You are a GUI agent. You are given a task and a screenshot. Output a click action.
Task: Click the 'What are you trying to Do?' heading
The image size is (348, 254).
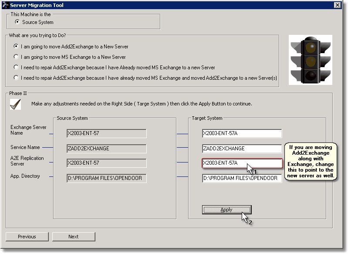(x=37, y=35)
